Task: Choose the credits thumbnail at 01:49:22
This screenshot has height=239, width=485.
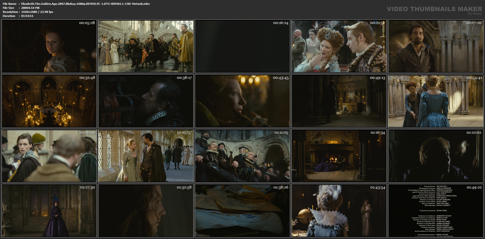Action: pos(436,211)
